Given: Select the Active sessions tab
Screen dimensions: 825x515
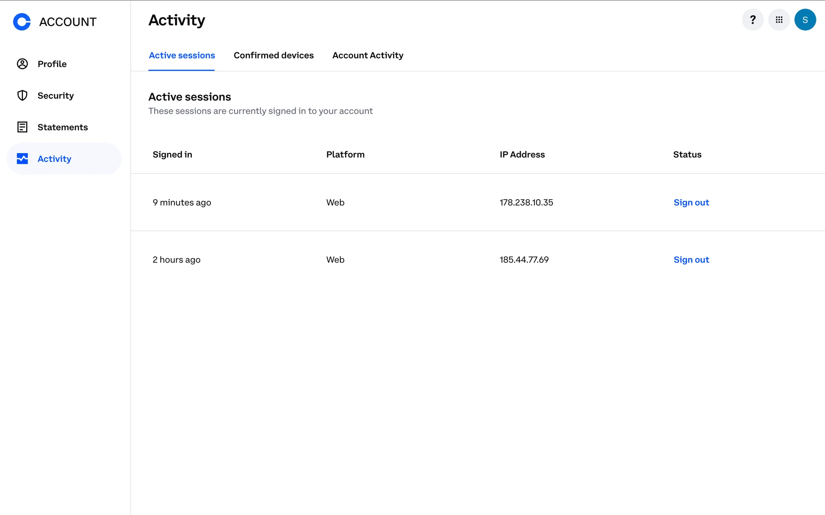Looking at the screenshot, I should point(182,55).
